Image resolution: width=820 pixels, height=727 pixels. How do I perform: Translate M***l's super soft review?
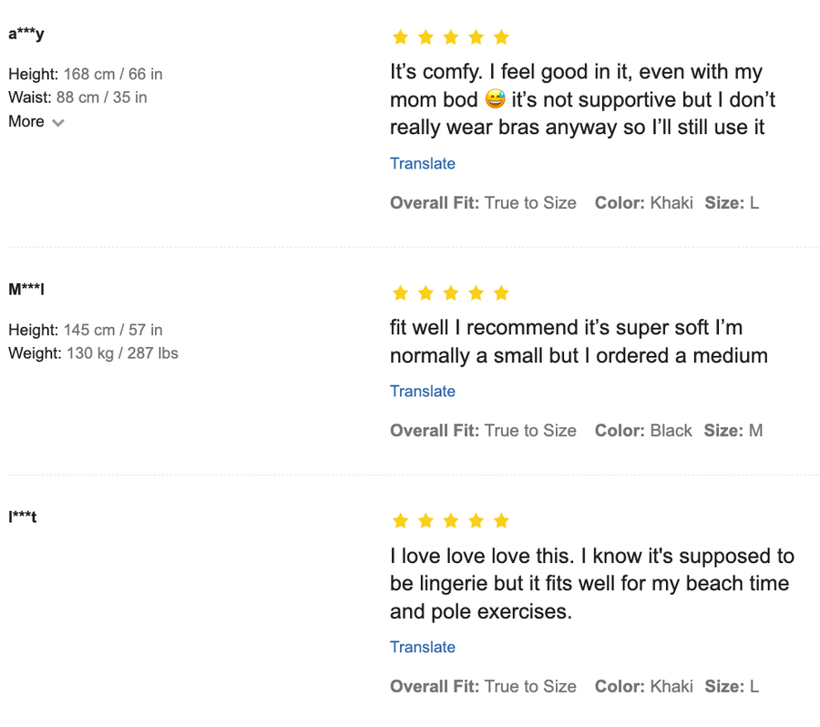pyautogui.click(x=423, y=392)
